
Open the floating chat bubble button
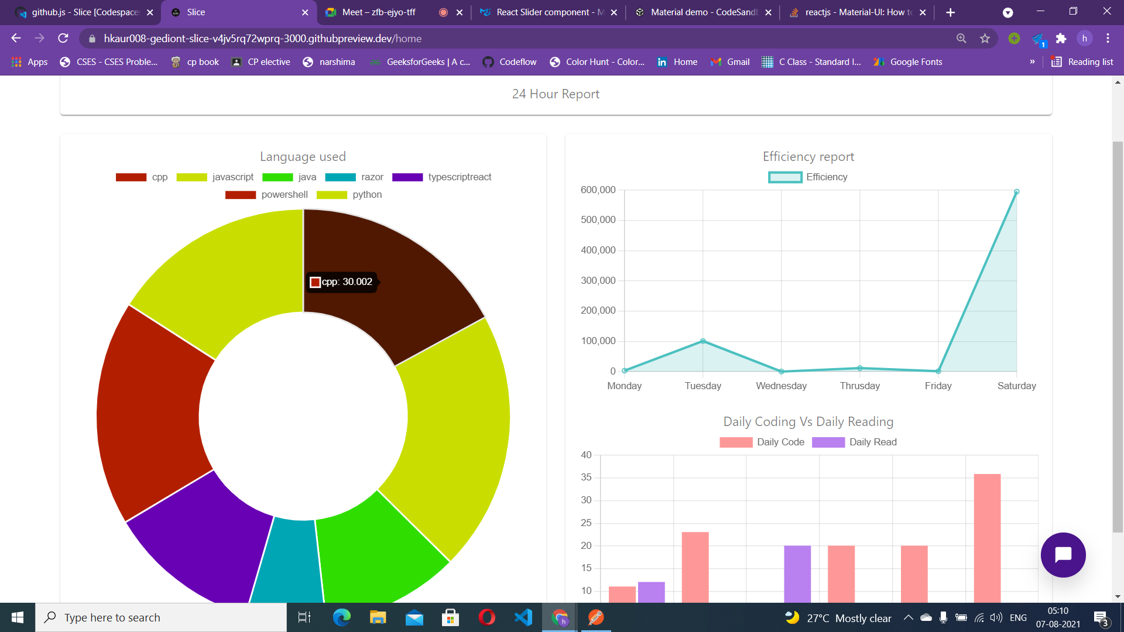pos(1063,555)
